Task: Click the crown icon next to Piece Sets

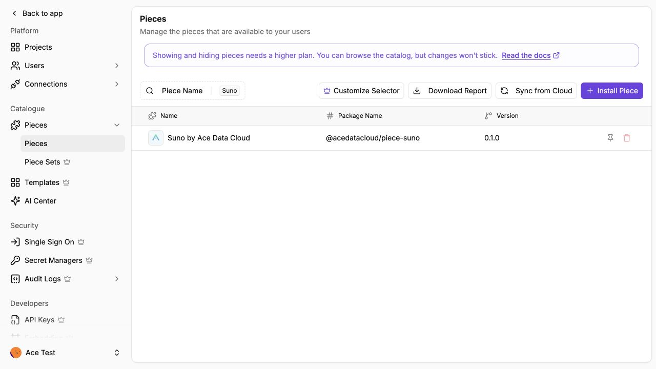Action: pos(67,162)
